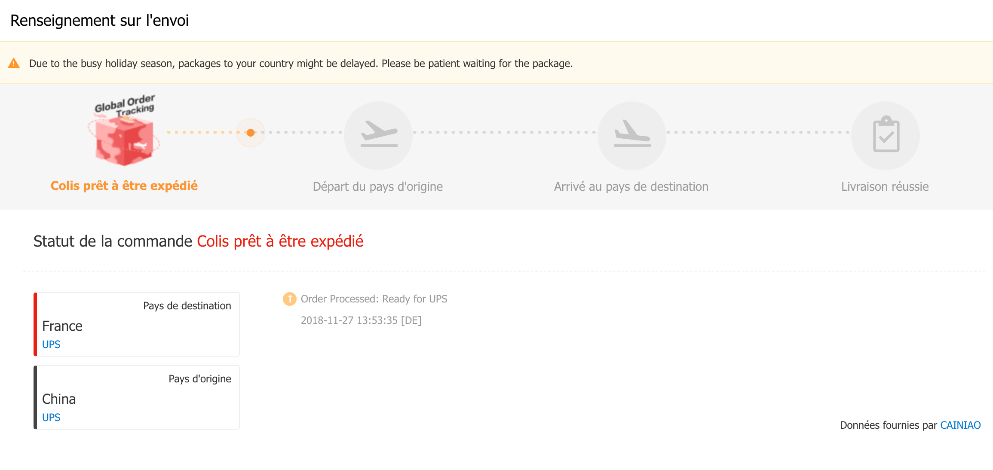Click the Global Order Tracking package icon

(124, 130)
